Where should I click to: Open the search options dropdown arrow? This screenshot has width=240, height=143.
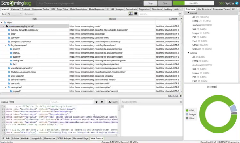pos(180,14)
